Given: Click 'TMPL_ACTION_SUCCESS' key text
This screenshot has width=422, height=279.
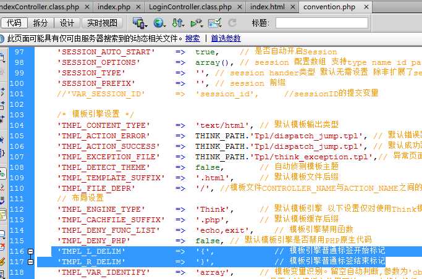Looking at the screenshot, I should pyautogui.click(x=109, y=146).
